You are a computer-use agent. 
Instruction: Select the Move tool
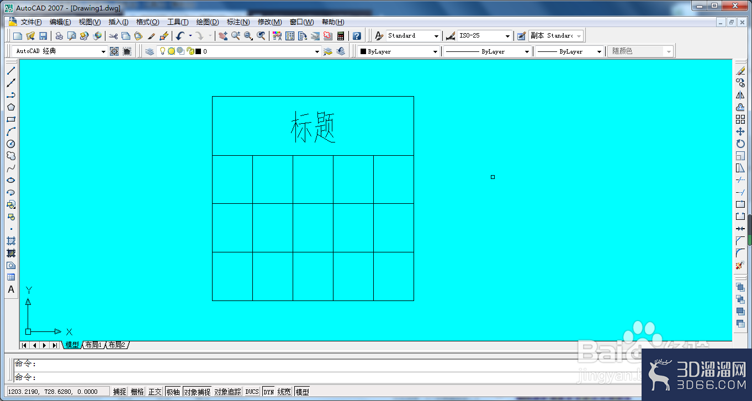pyautogui.click(x=740, y=131)
